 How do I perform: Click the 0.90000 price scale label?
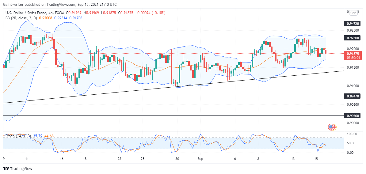coord(353,123)
